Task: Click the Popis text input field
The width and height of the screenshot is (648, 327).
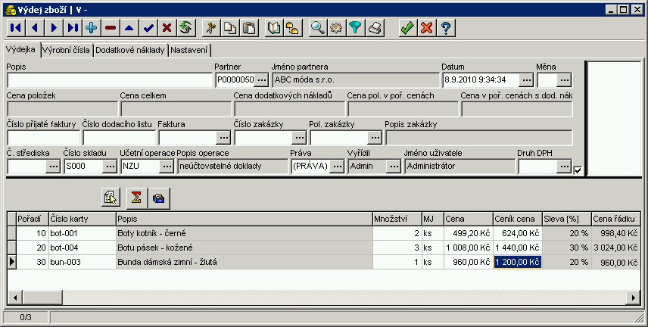Action: [x=109, y=79]
